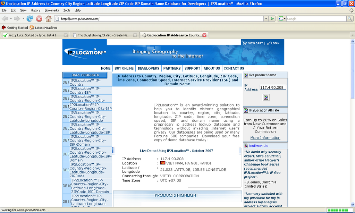Click the page's vertical scrollbar thumb
The image size is (355, 213).
353,71
